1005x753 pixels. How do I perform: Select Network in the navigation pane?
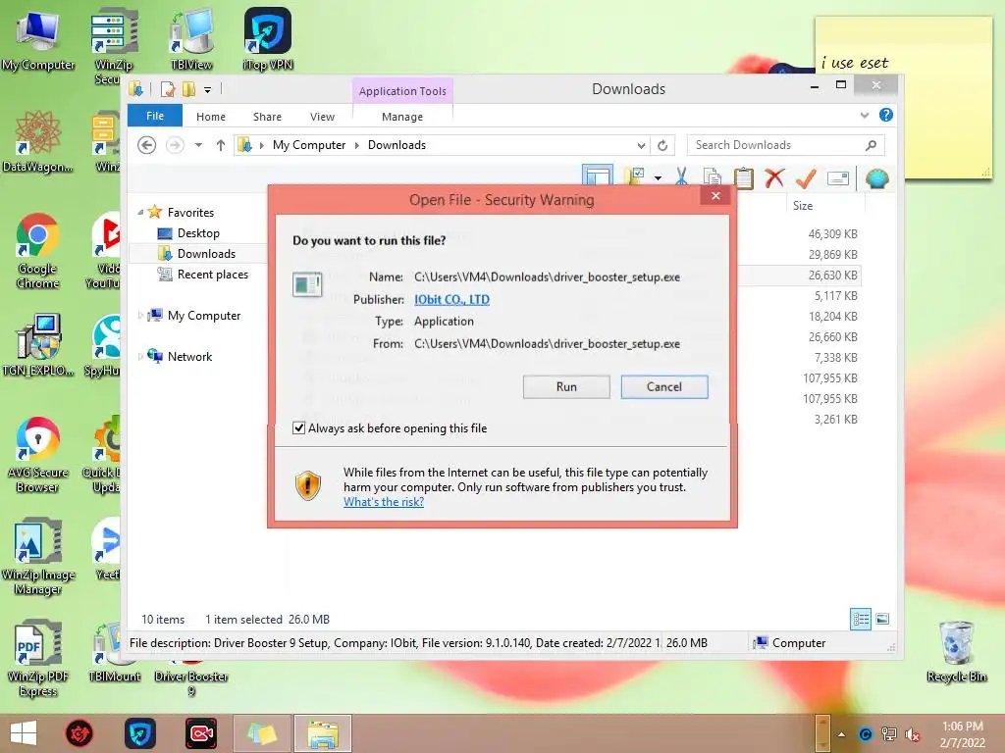(189, 357)
